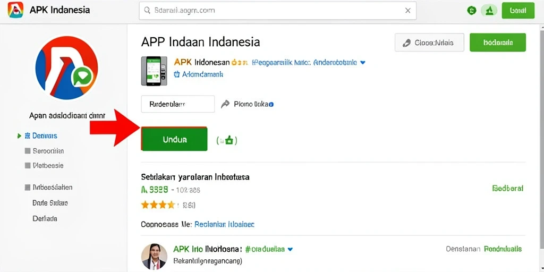Click the green rating number text
544x272 pixels.
pos(155,190)
